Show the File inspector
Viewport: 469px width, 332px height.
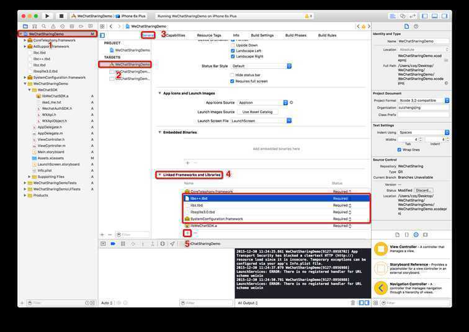[406, 26]
